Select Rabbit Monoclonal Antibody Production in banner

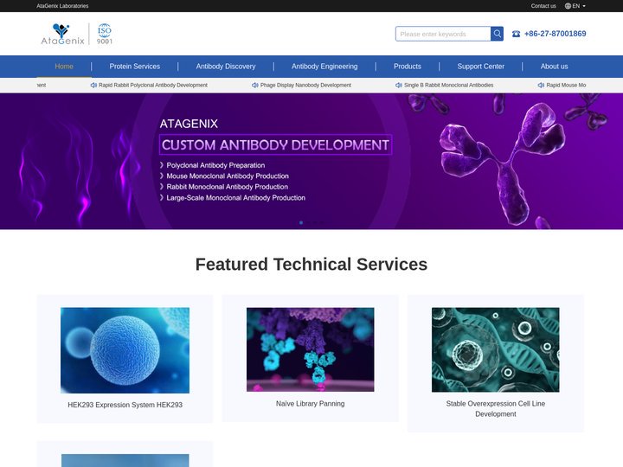click(x=228, y=187)
